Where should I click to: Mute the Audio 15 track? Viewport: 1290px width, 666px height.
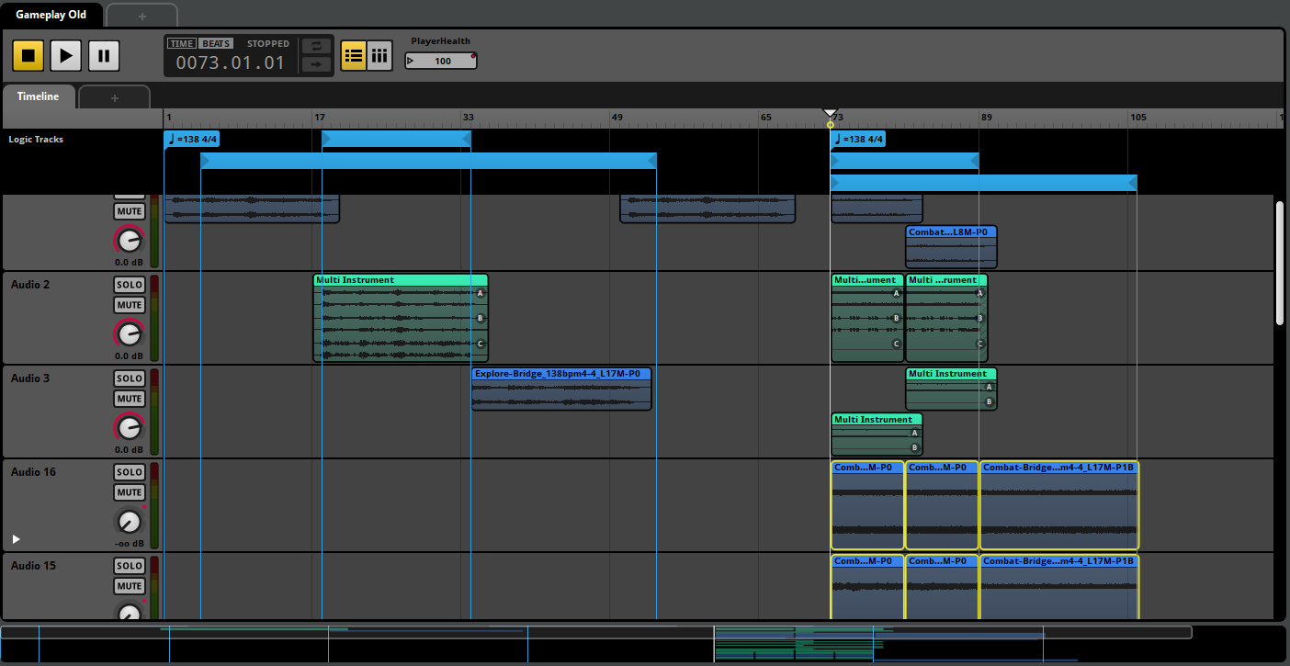129,586
